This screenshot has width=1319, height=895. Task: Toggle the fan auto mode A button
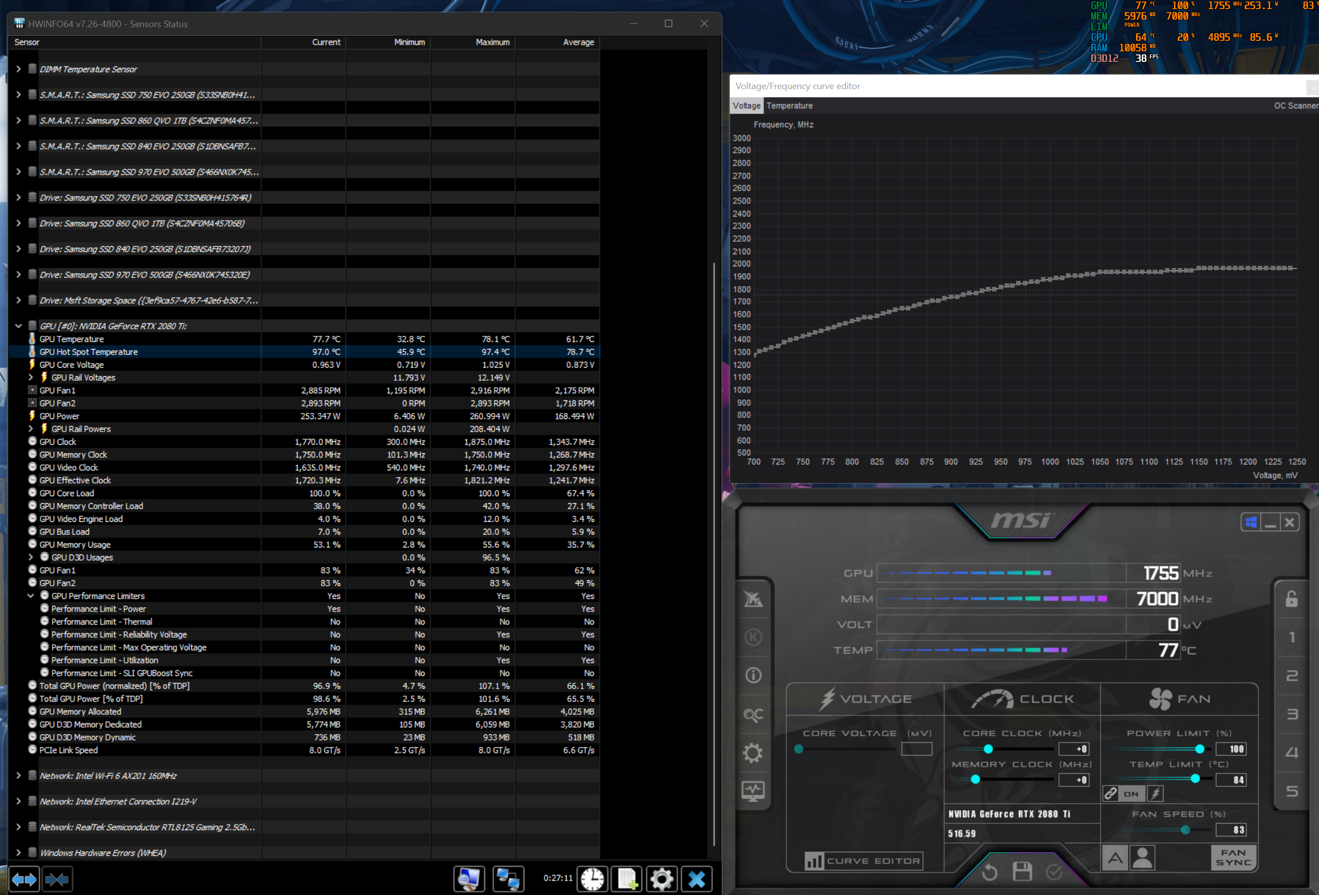click(1115, 858)
